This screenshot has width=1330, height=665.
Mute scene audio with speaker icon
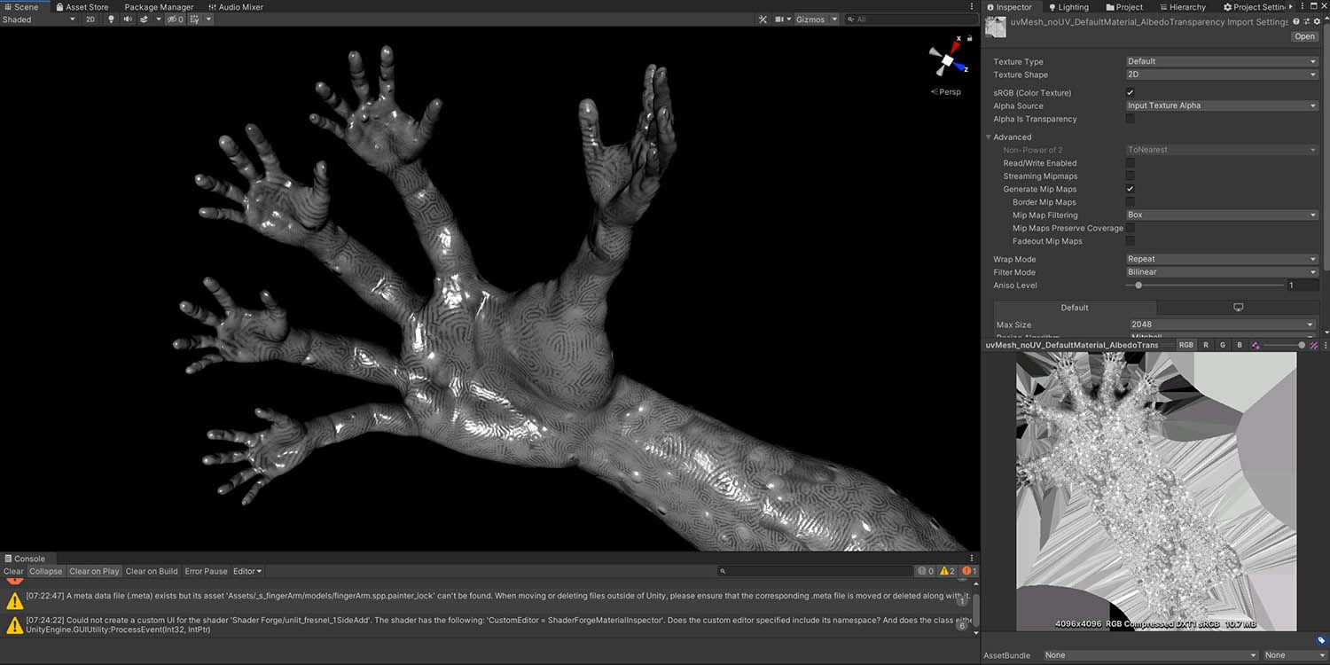[x=128, y=20]
